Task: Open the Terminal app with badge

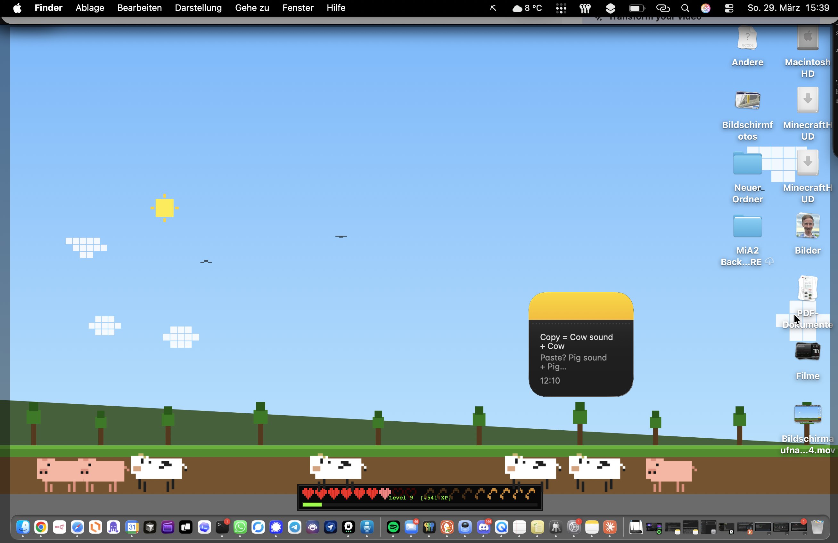Action: coord(222,527)
